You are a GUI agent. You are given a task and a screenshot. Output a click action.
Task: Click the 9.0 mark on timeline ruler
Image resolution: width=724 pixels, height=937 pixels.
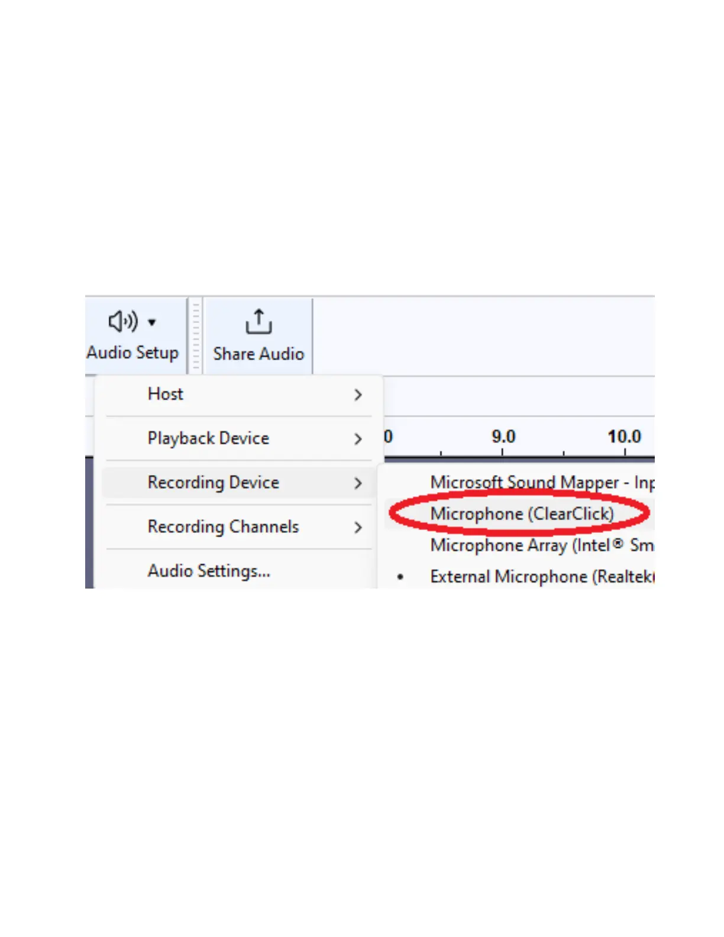click(x=503, y=437)
